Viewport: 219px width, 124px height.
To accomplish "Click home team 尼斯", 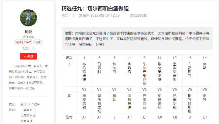I will [x=205, y=66].
